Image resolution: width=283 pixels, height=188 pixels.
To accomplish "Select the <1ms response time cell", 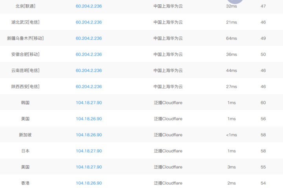I will [x=232, y=135].
